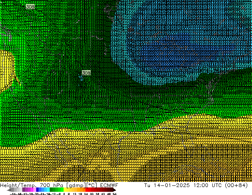The image size is (252, 195).
Task: Click the cyan swatch in the color legend
Action: [48, 190]
